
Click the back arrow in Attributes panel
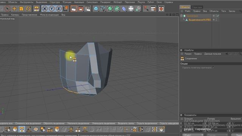tap(227, 54)
